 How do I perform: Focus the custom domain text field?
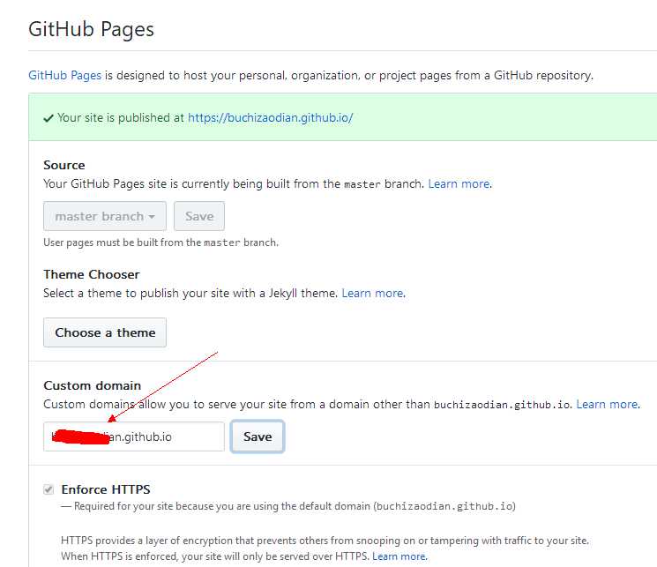pos(134,436)
